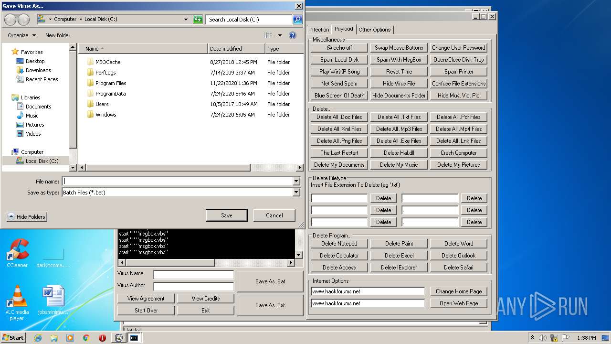
Task: Click VLC media player desktop icon
Action: pos(17,296)
